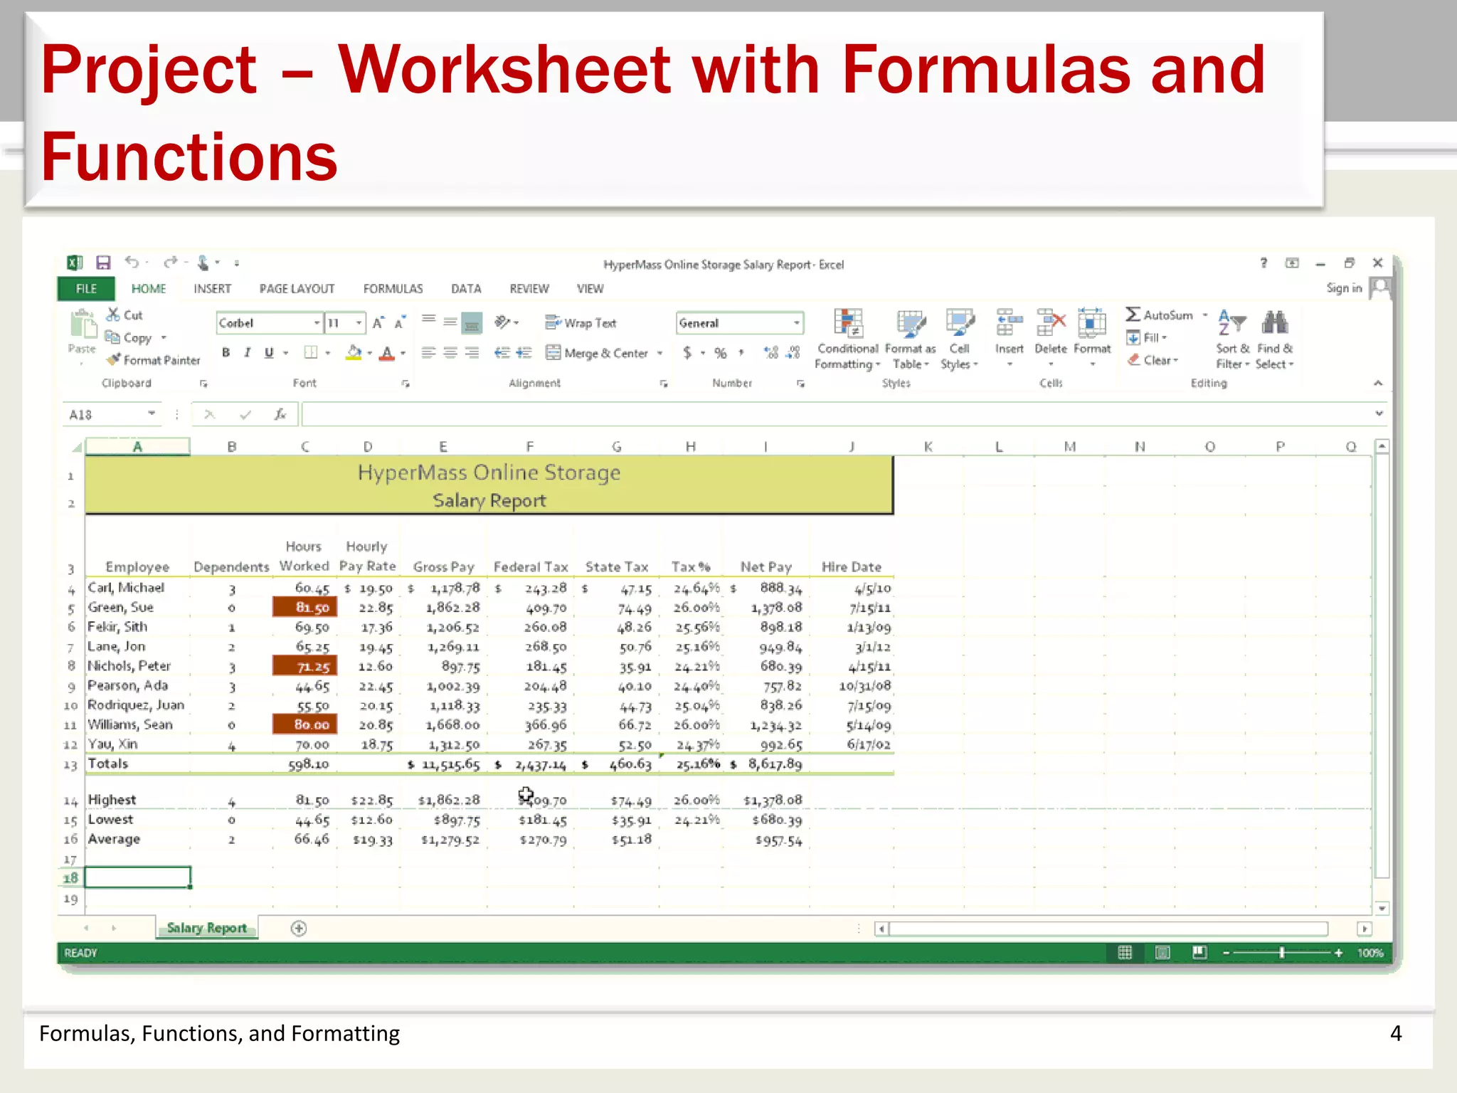Open the Cell Styles gallery
Viewport: 1457px width, 1093px height.
(960, 339)
